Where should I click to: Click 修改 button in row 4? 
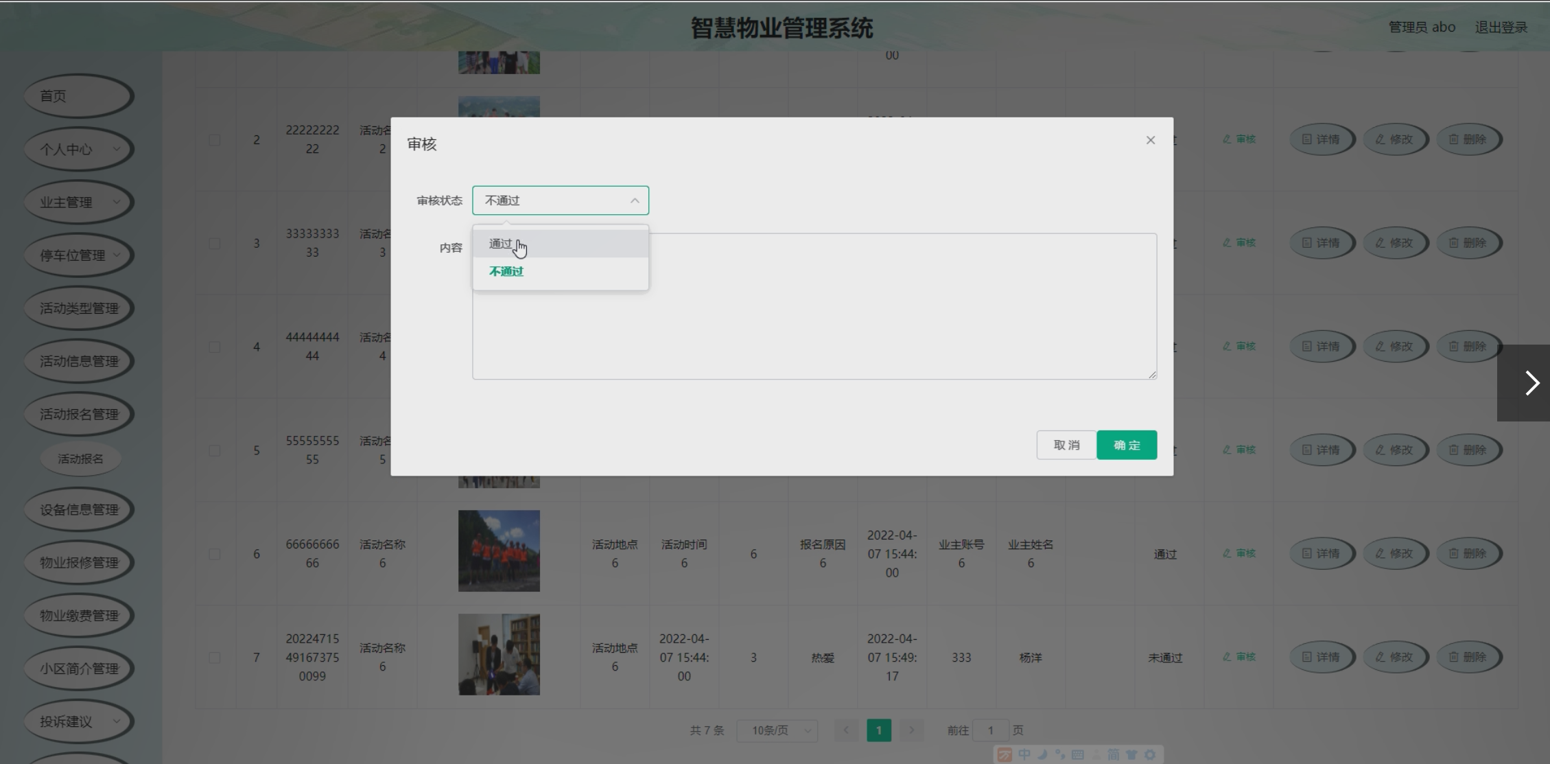(1395, 347)
